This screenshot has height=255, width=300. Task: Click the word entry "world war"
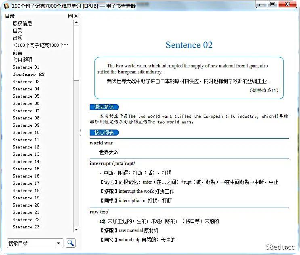coord(101,143)
